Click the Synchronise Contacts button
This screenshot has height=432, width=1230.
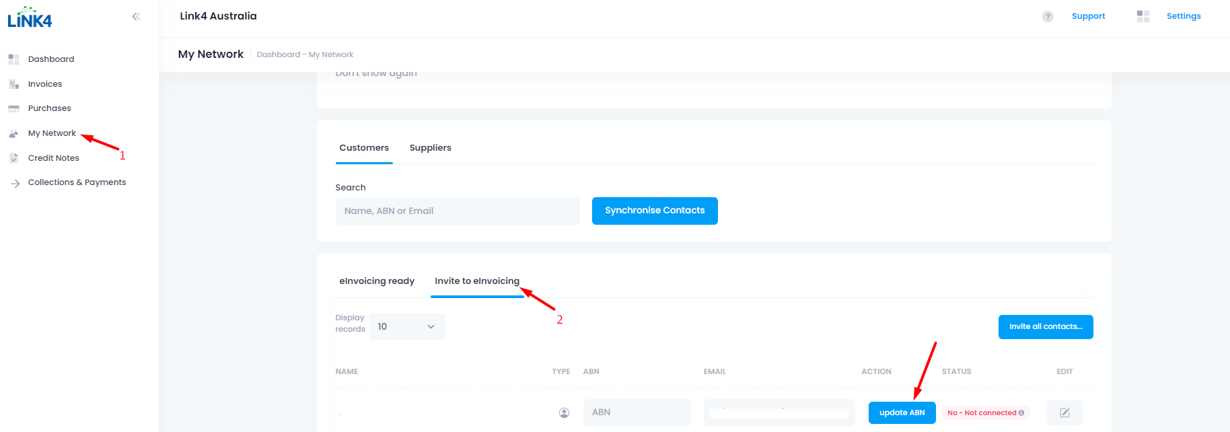point(655,211)
